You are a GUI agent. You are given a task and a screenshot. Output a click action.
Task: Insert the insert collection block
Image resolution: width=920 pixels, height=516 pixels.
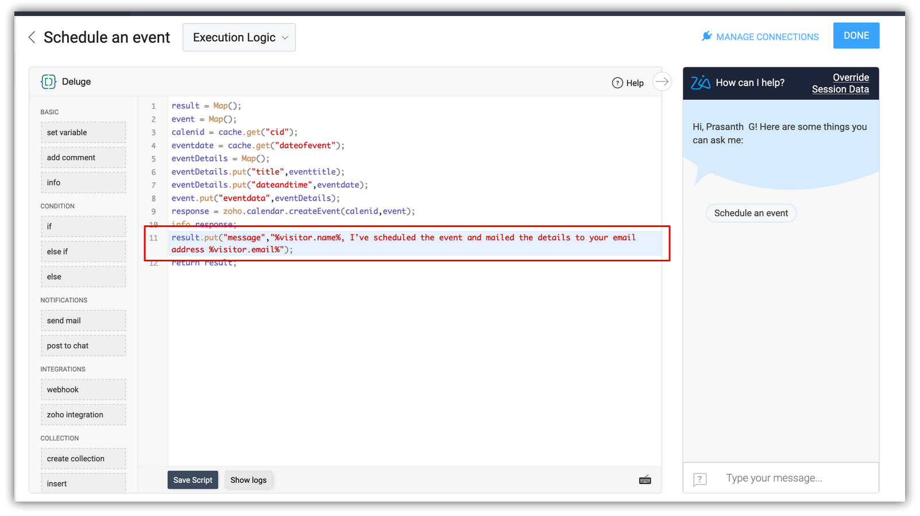pos(83,483)
